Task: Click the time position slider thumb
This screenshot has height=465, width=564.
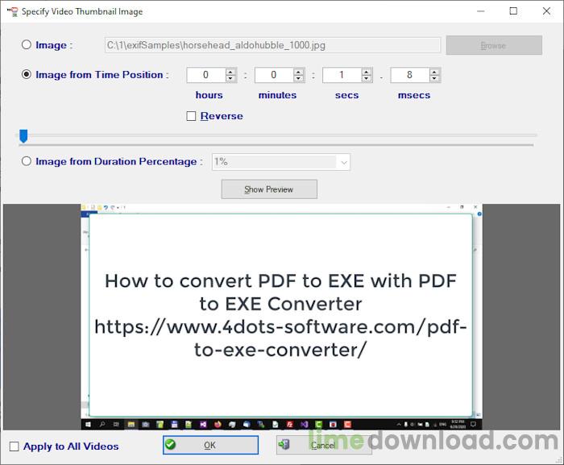Action: point(23,136)
